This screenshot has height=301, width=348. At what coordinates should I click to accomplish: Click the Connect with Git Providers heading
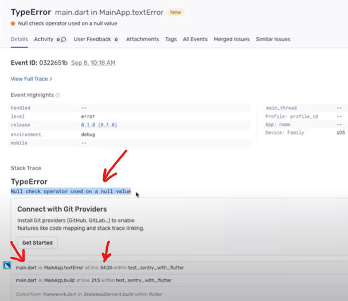pyautogui.click(x=62, y=209)
